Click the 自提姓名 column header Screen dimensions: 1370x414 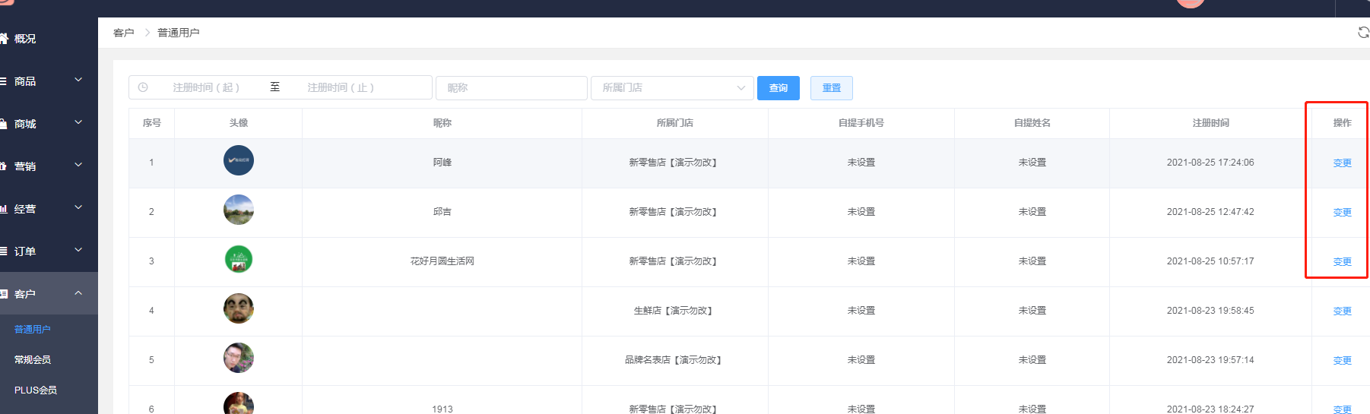1032,123
